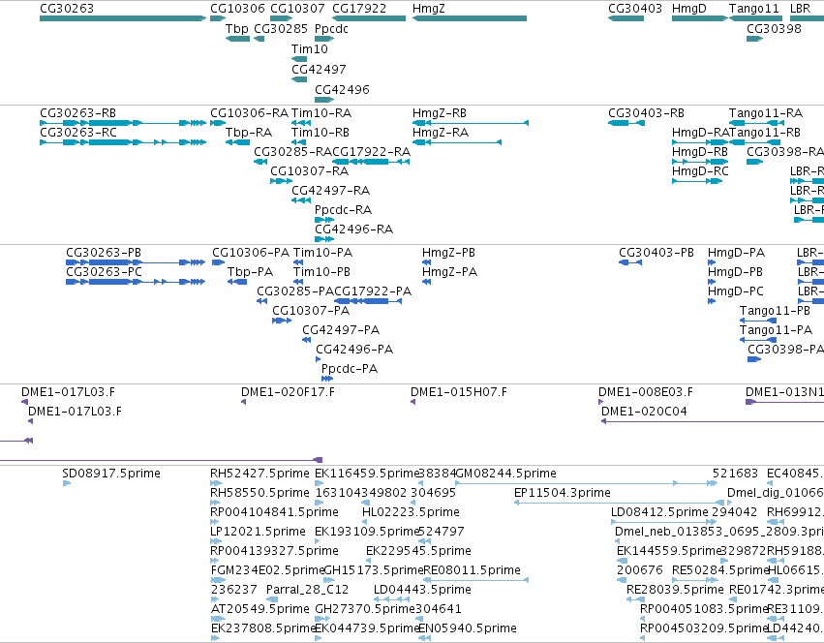Click the CG42496-PA protein label
Screen dimensions: 824x643
point(354,351)
